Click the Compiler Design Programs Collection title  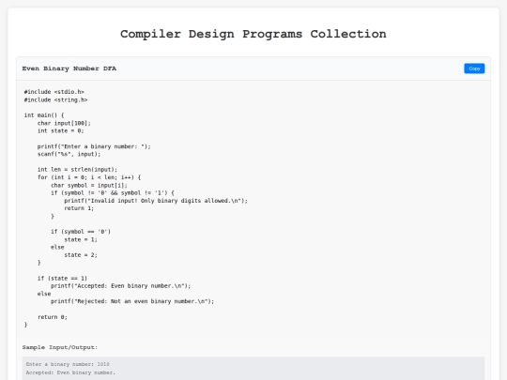[x=253, y=34]
